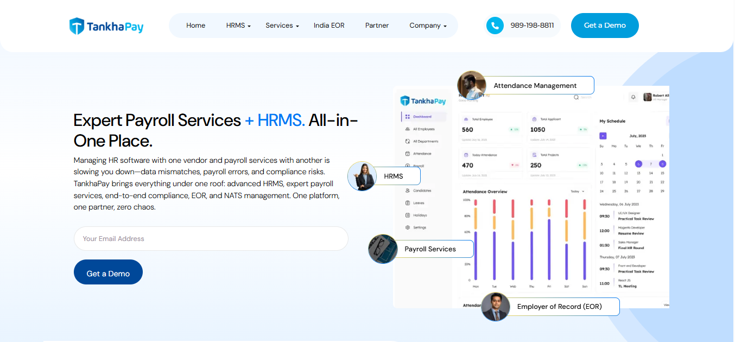Click the Settings gear sidebar icon

tap(408, 227)
